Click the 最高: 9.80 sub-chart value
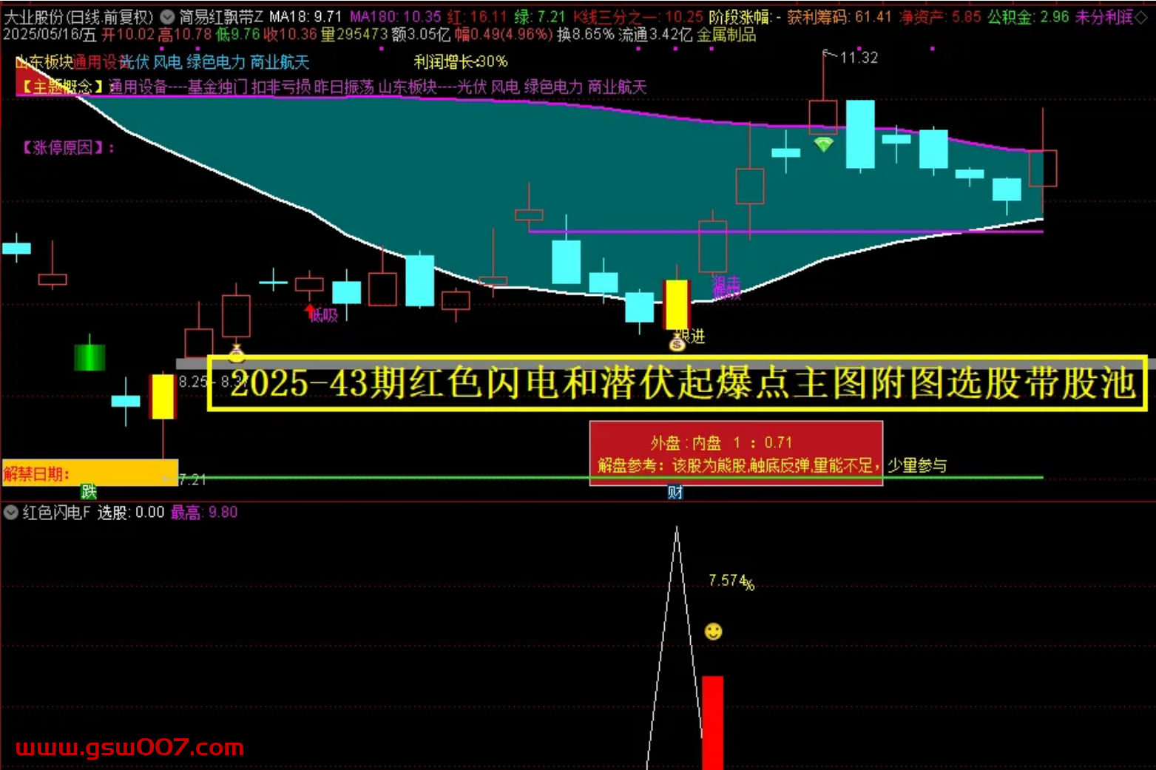 pyautogui.click(x=204, y=512)
